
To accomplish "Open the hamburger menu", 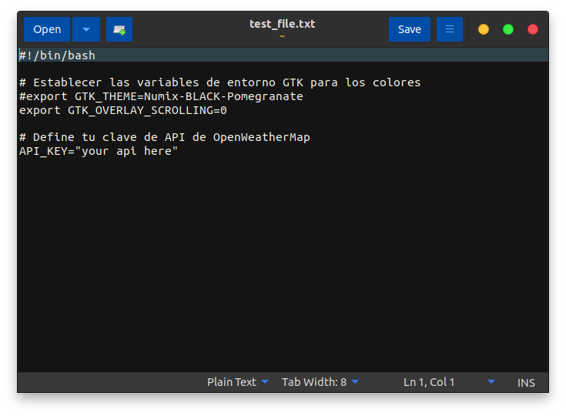I will [450, 29].
